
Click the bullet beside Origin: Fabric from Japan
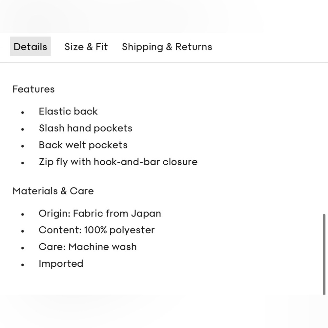[23, 215]
